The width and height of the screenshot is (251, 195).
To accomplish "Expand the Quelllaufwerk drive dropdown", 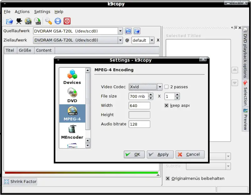I will tap(120, 31).
